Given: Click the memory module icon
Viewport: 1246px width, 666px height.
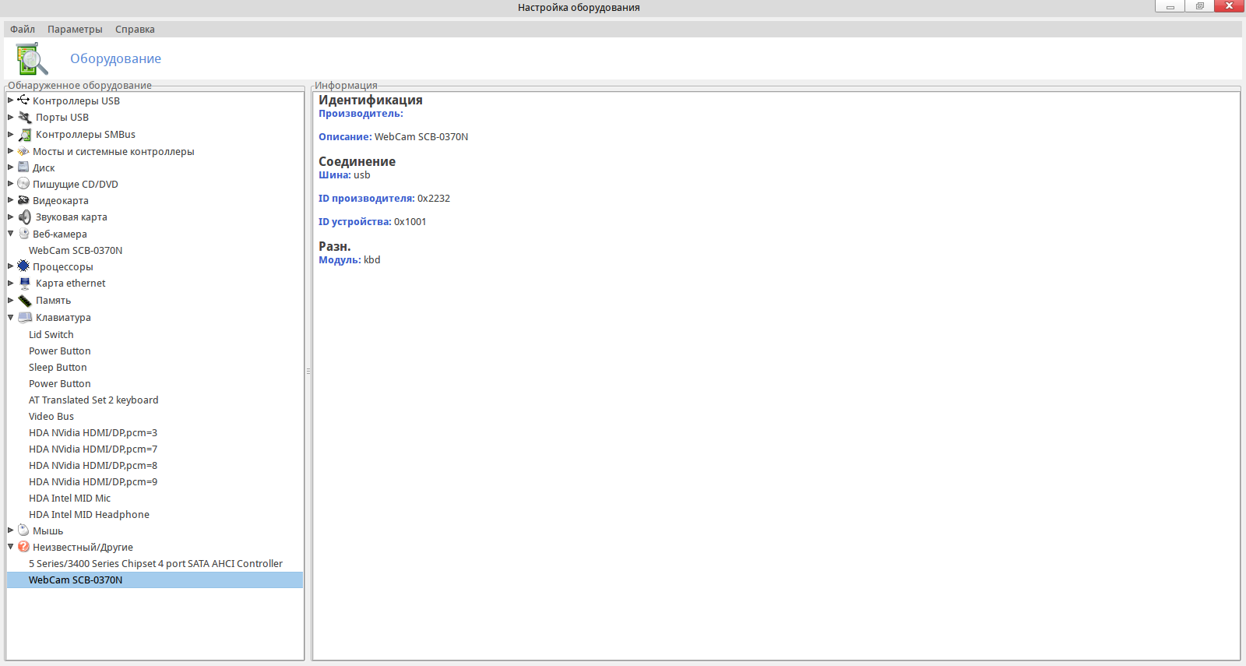Looking at the screenshot, I should pyautogui.click(x=25, y=300).
